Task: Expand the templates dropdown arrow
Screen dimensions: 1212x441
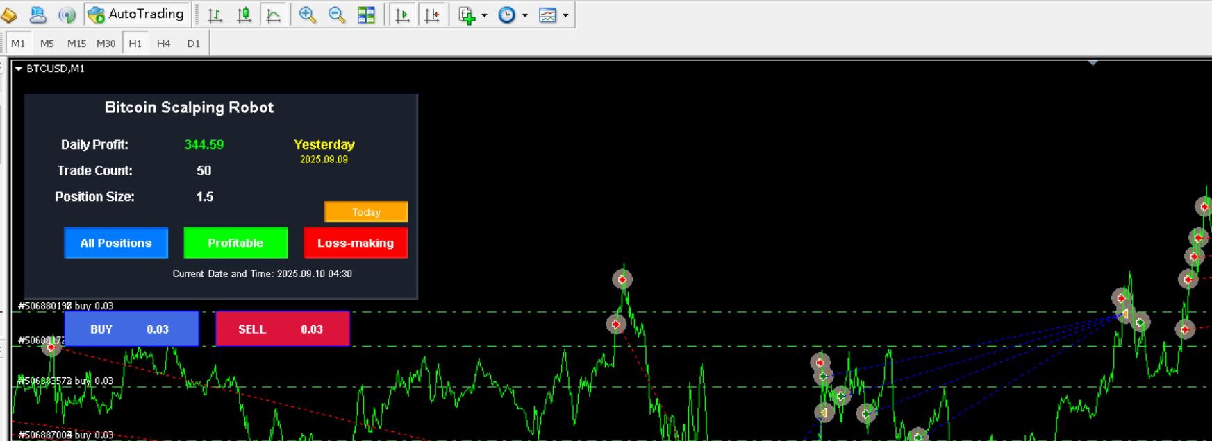Action: pyautogui.click(x=565, y=15)
